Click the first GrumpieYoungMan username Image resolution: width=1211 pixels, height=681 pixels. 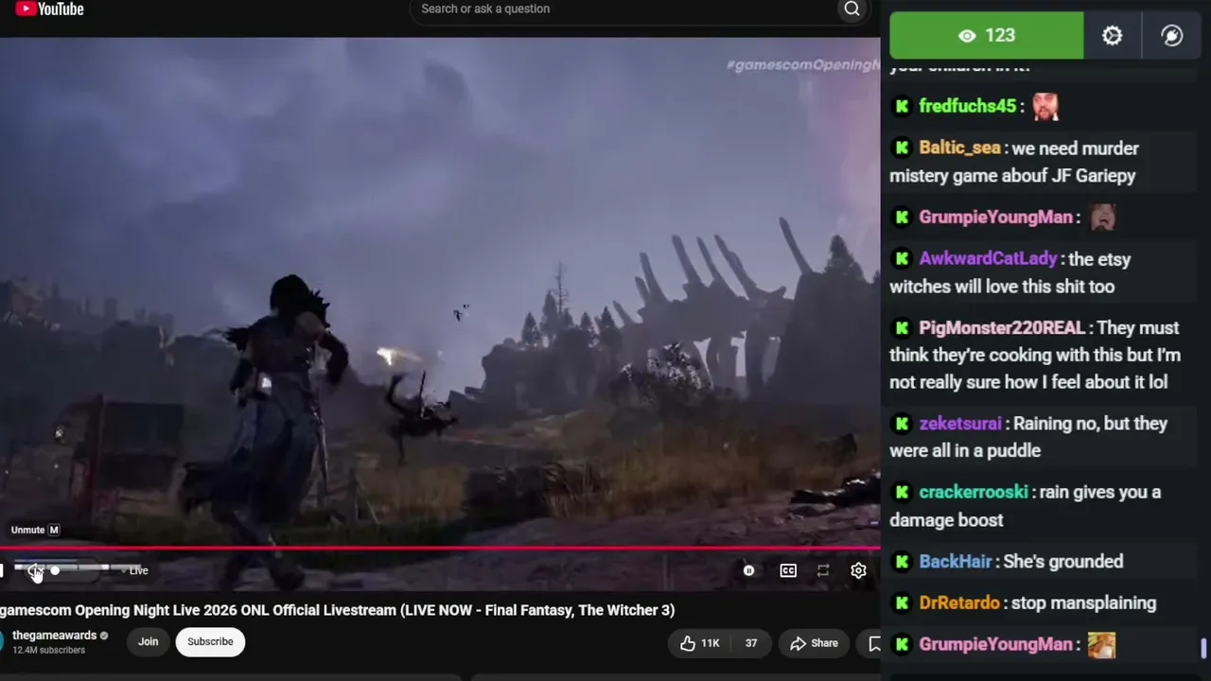pos(995,217)
